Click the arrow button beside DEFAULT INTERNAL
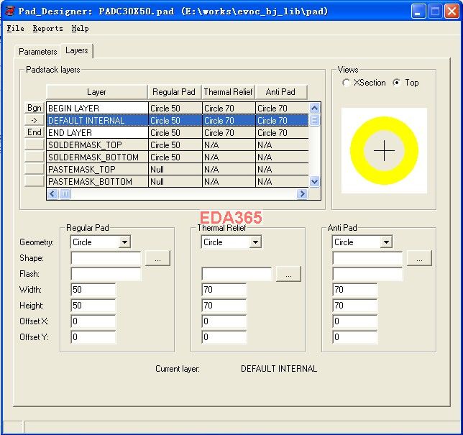The height and width of the screenshot is (435, 463). (35, 120)
